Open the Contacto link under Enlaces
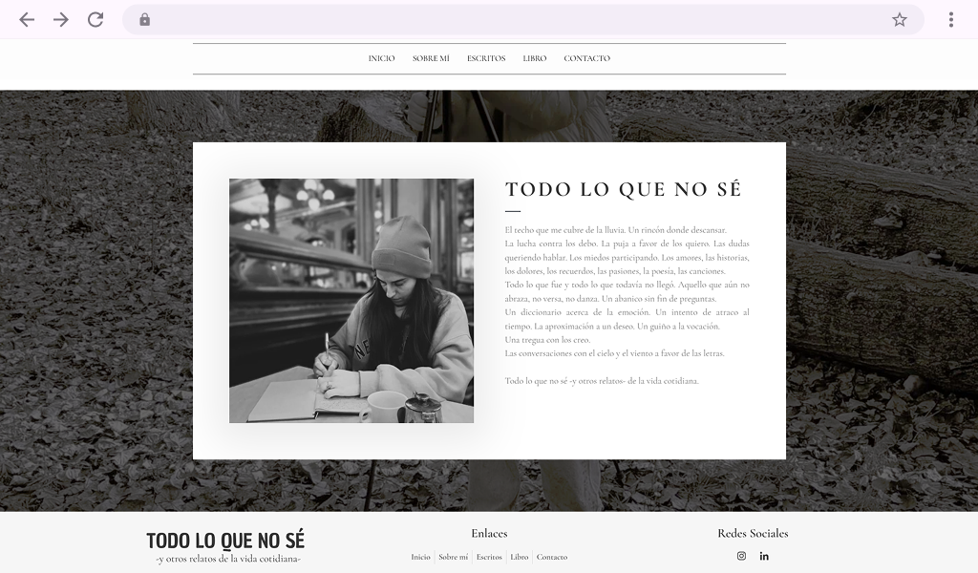 click(552, 557)
